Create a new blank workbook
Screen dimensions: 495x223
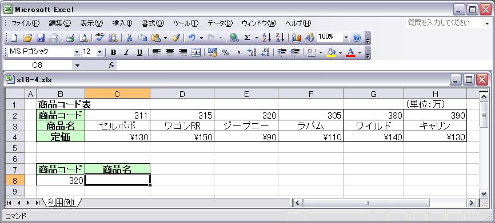point(14,38)
